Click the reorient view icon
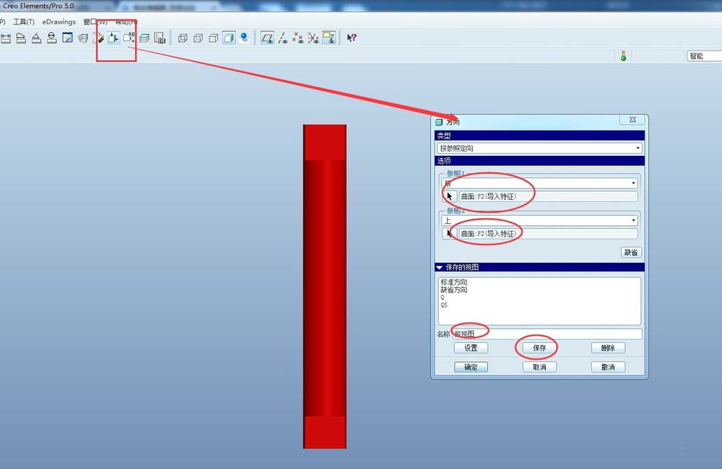Viewport: 722px width, 469px height. 113,38
